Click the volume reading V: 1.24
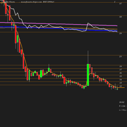127x127 pixels. coord(122,106)
